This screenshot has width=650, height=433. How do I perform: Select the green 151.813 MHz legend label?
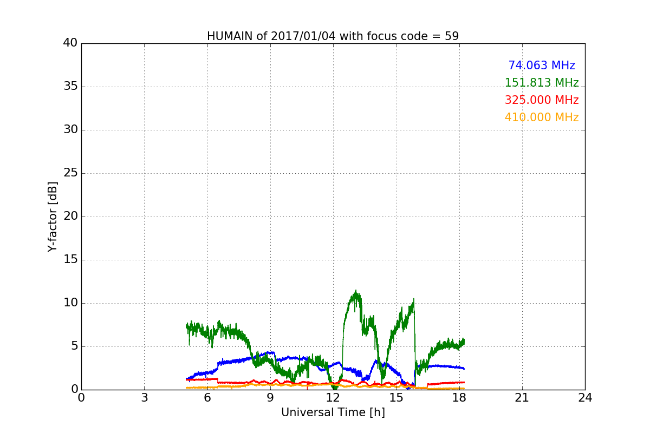542,83
